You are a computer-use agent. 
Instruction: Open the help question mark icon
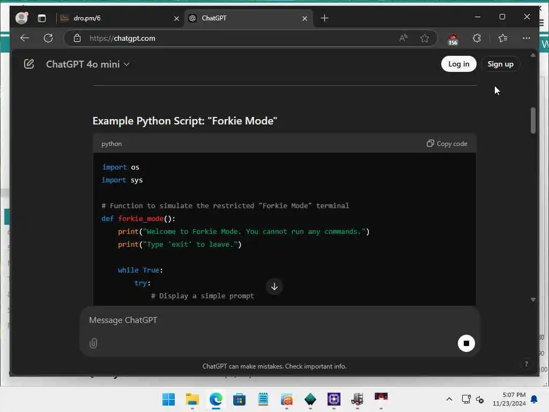click(526, 364)
